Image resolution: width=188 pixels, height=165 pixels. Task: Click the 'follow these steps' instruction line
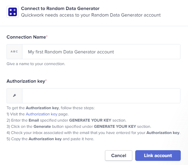coord(51,108)
